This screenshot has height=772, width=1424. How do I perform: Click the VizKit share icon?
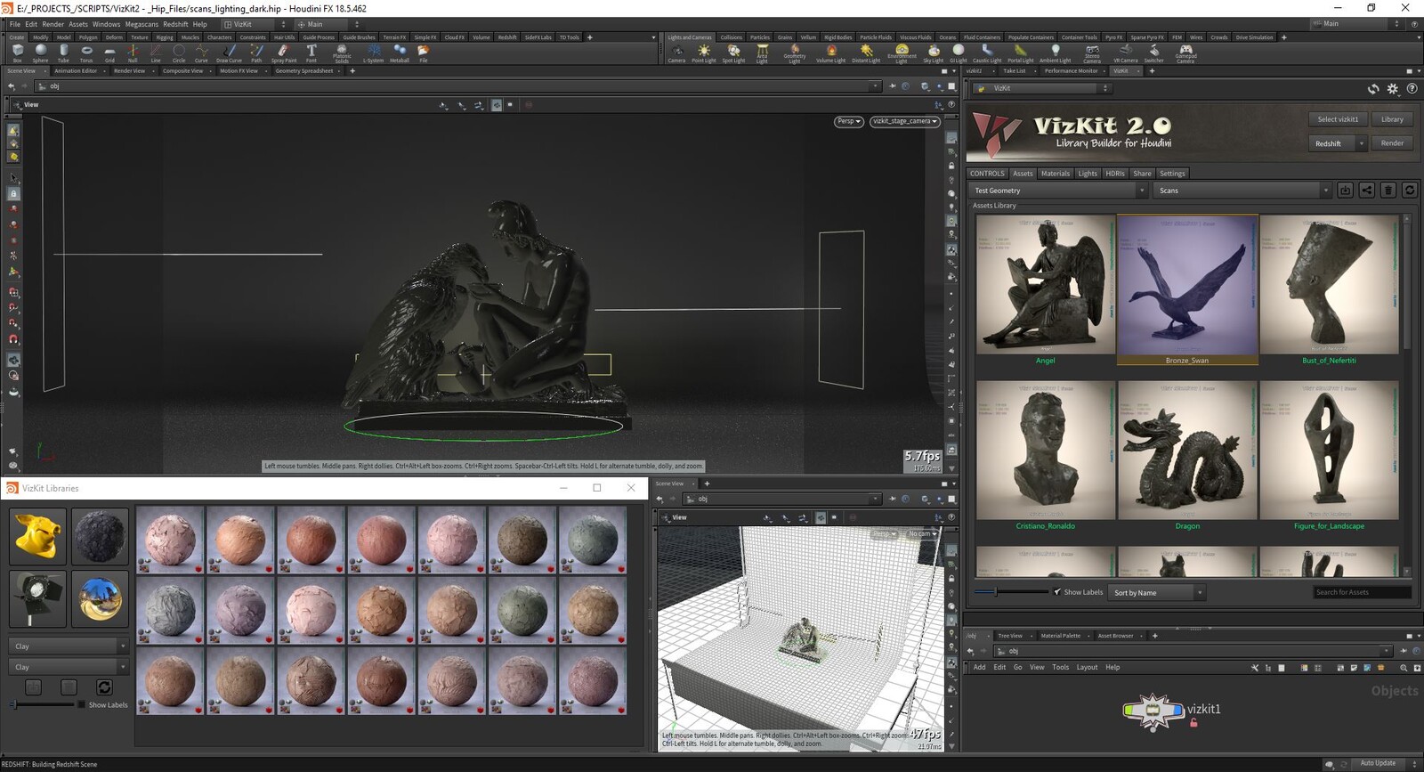pyautogui.click(x=1366, y=191)
